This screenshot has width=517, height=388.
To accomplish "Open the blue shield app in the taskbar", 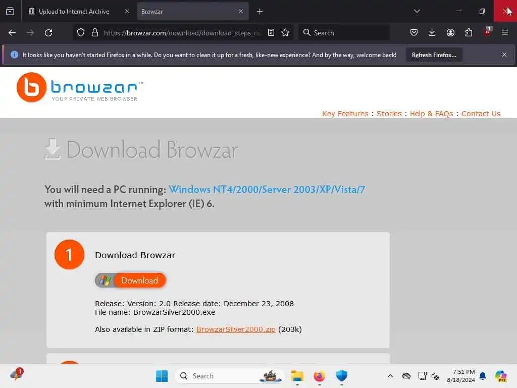I will click(342, 376).
